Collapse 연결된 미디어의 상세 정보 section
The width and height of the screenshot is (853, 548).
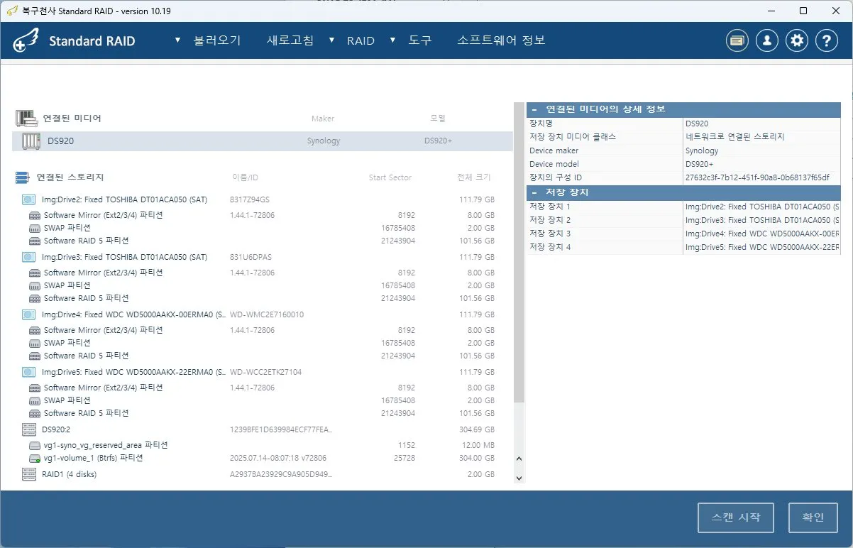(534, 109)
